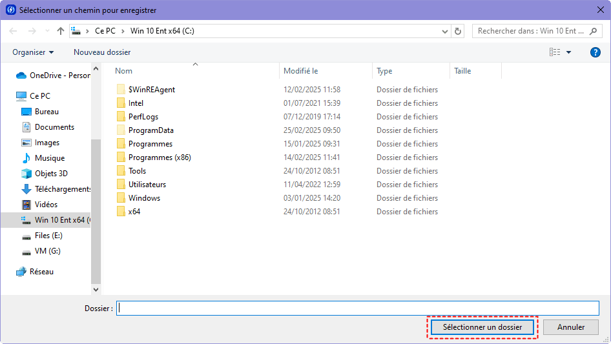Image resolution: width=611 pixels, height=344 pixels.
Task: Click the Annuler button
Action: tap(570, 327)
